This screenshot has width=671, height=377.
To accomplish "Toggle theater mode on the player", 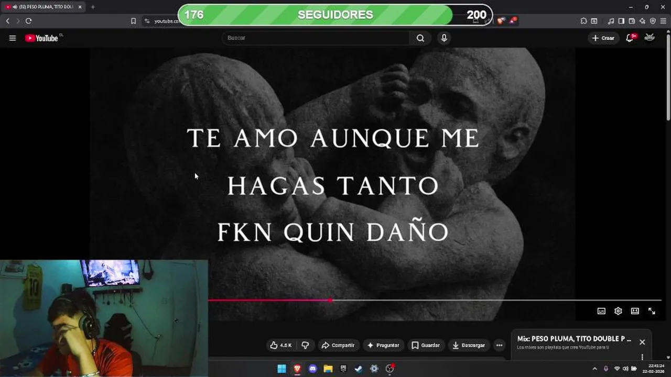I will coord(635,311).
